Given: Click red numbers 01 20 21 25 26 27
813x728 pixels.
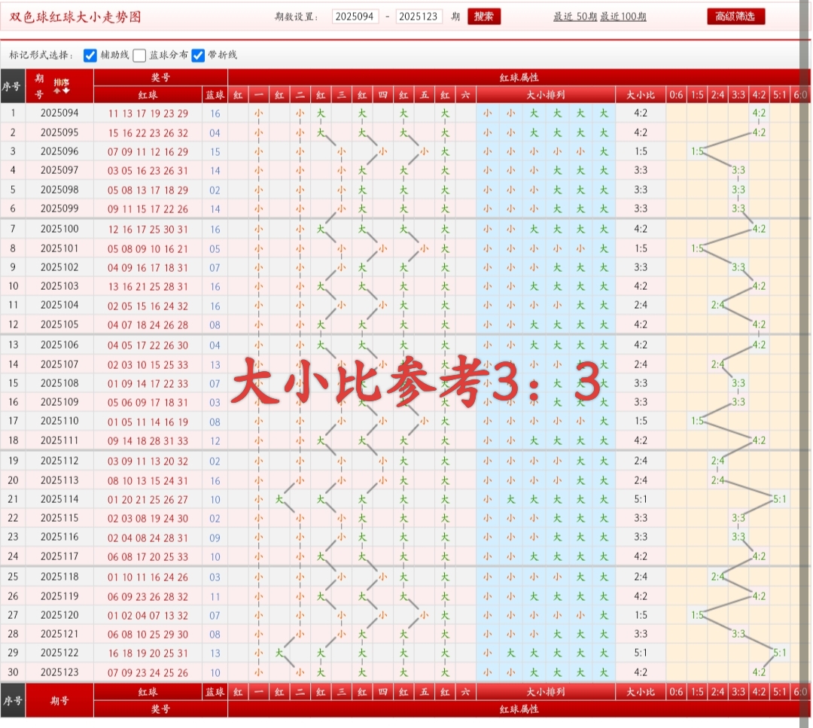Looking at the screenshot, I should pyautogui.click(x=148, y=500).
